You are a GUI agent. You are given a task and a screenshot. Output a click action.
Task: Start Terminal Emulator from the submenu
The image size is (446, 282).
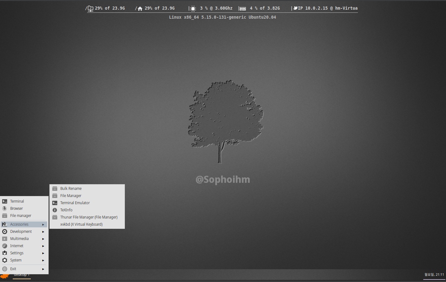tap(75, 203)
